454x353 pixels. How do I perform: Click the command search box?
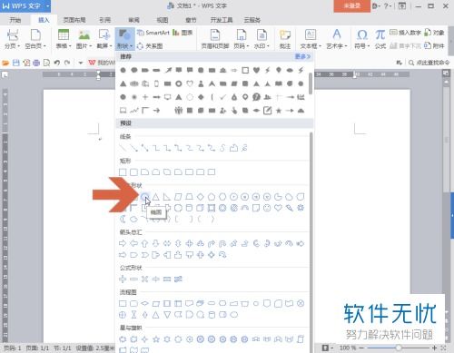coord(429,63)
